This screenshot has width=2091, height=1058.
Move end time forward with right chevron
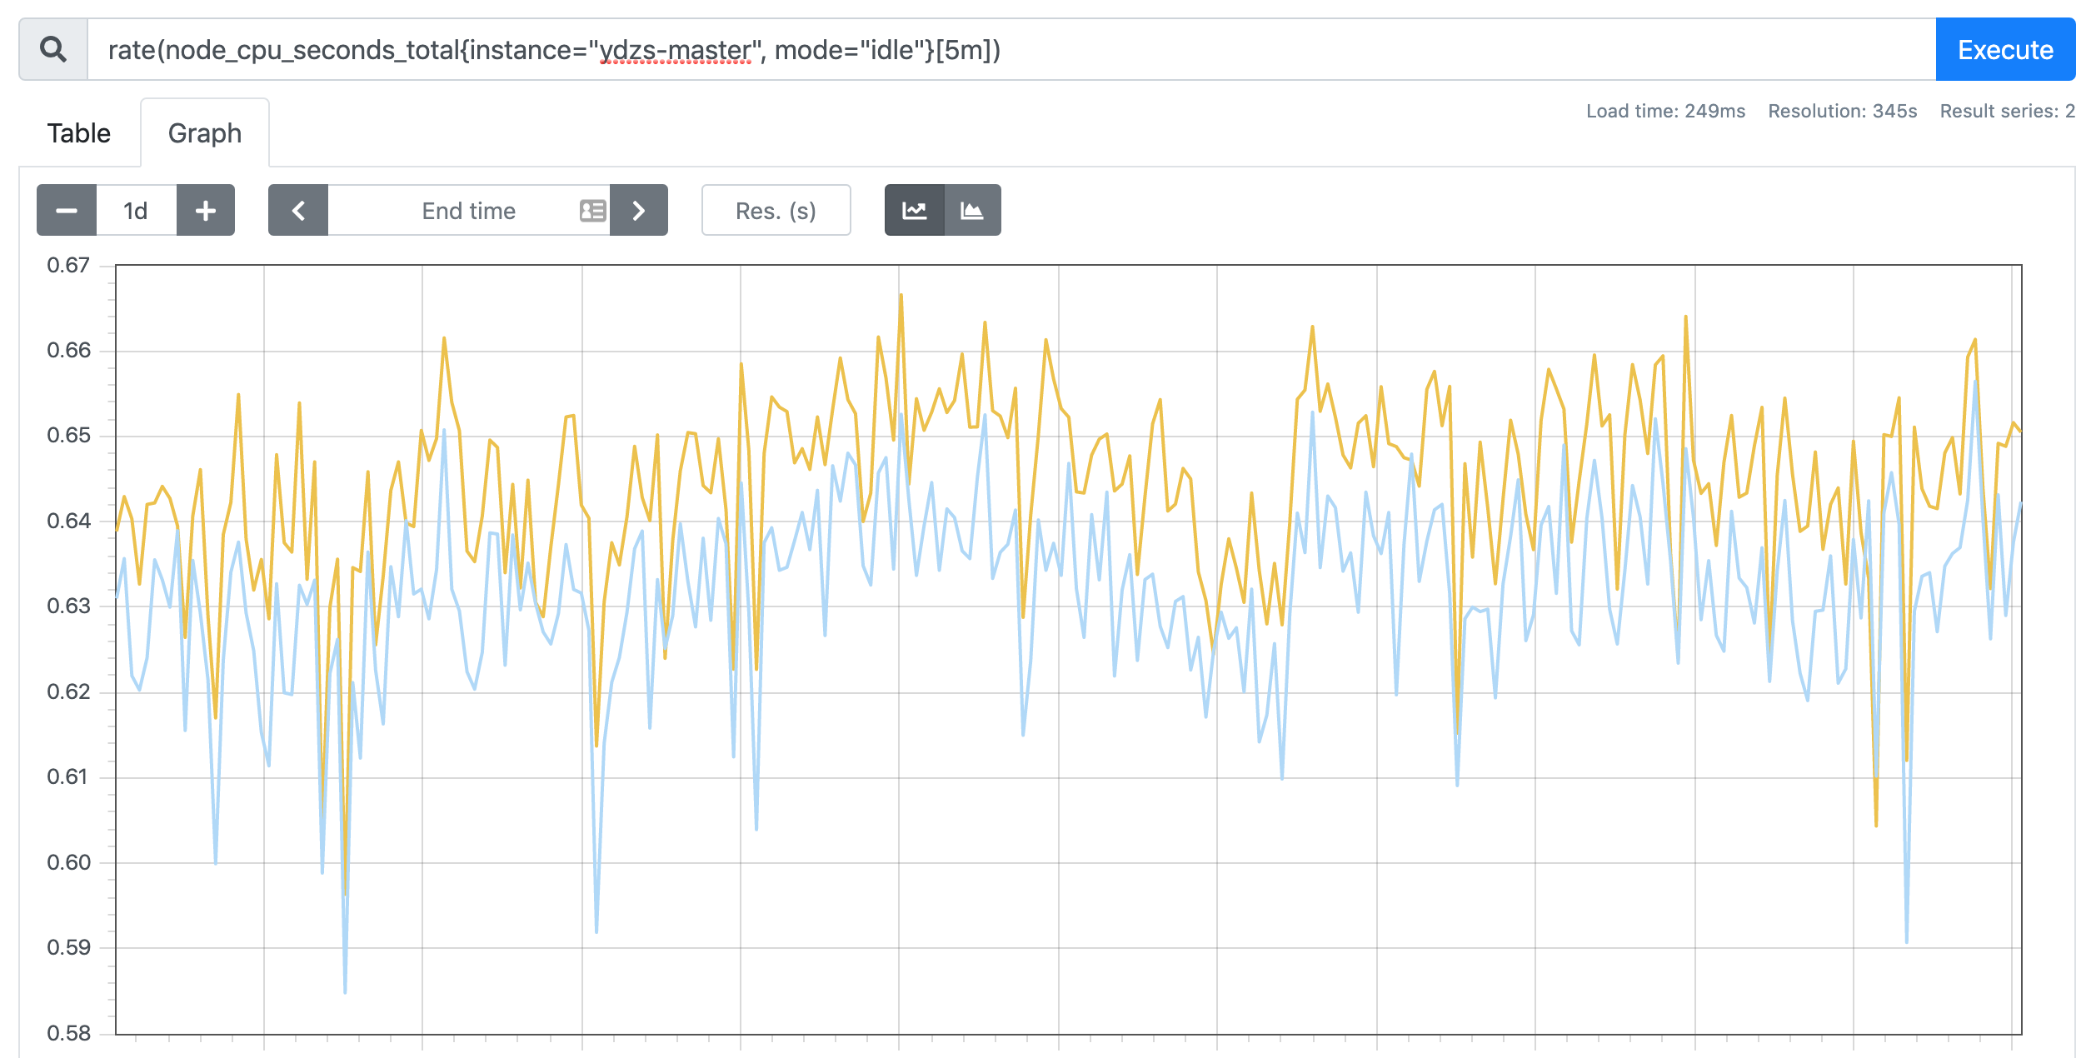click(x=639, y=210)
